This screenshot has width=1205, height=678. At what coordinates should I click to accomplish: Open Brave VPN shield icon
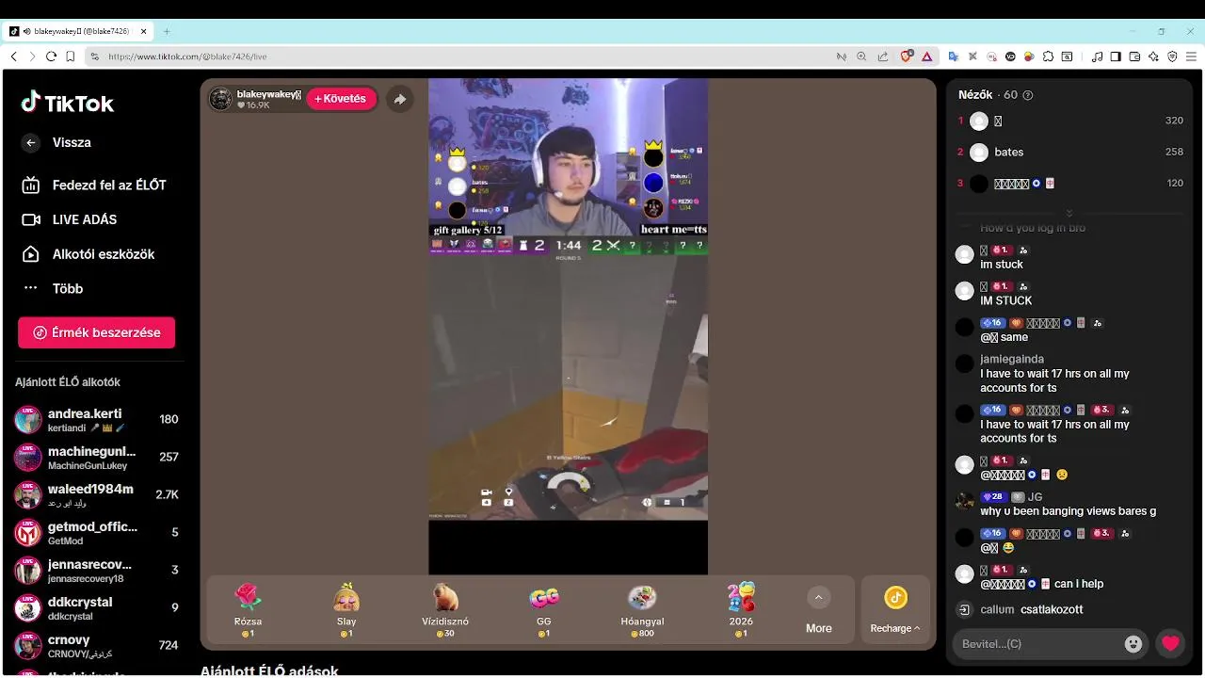point(1172,56)
